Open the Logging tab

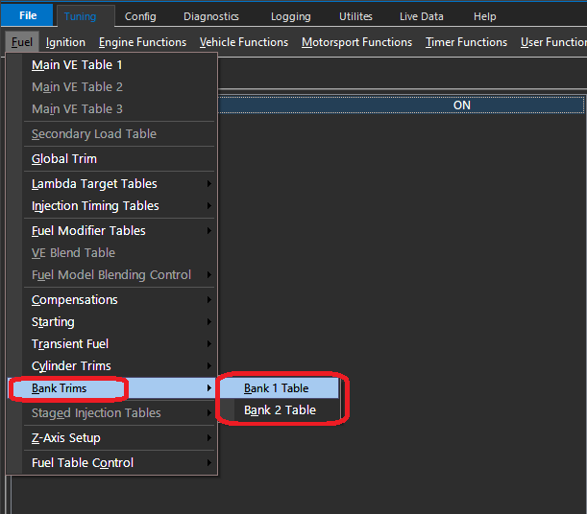[290, 16]
